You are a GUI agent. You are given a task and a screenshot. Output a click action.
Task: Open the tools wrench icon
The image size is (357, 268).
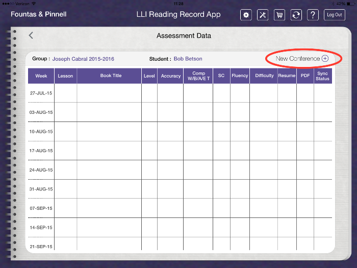263,15
